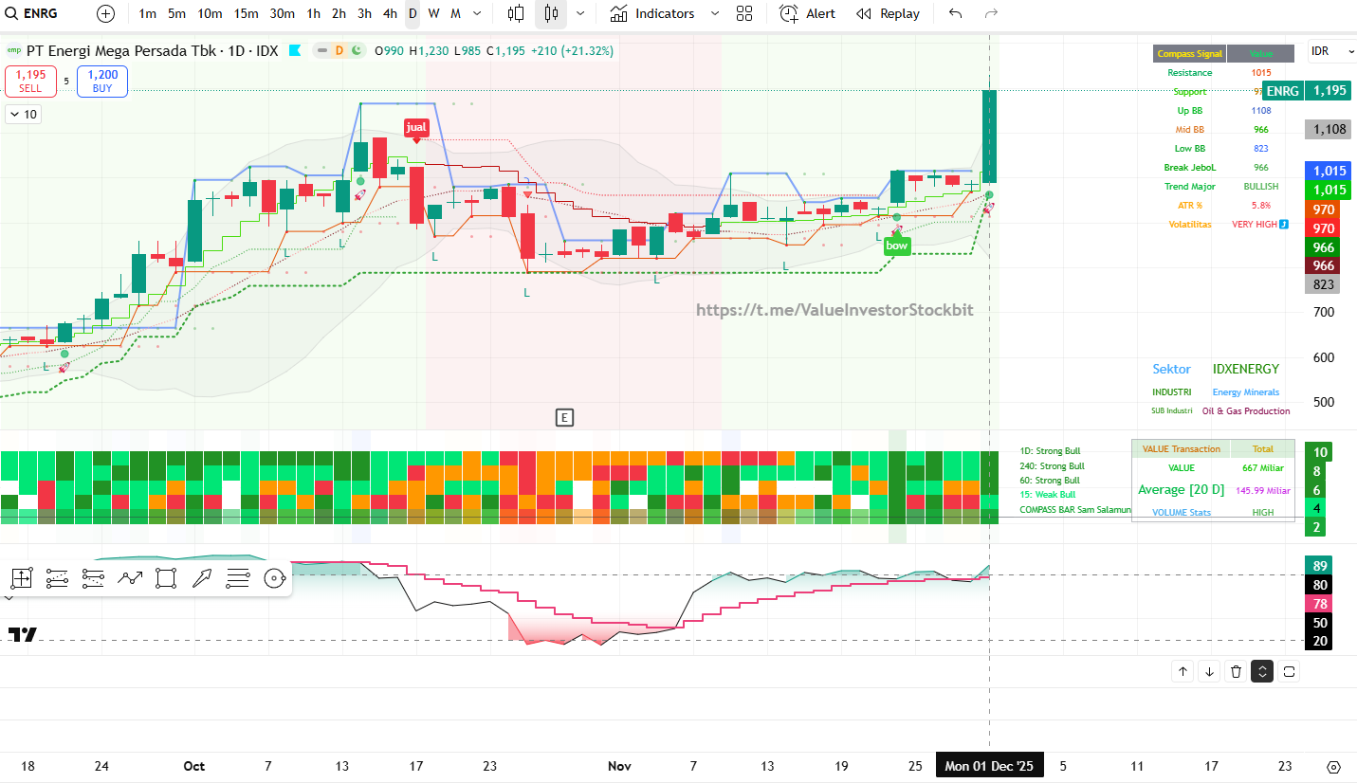Click the cyan flag icon beside the symbol title

pos(295,50)
